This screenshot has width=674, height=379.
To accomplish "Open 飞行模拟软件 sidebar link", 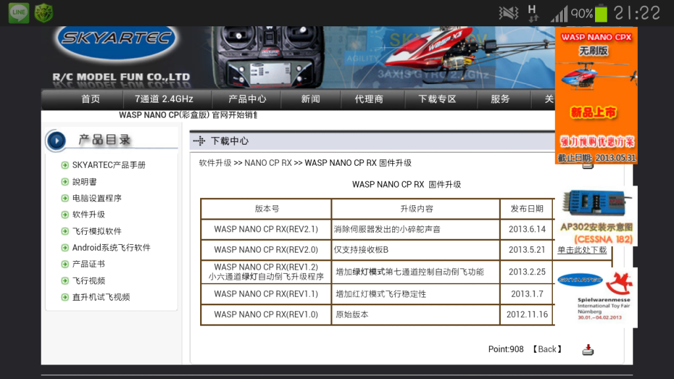I will (x=97, y=231).
